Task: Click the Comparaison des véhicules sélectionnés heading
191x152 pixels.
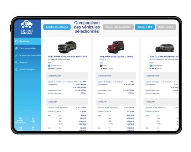Action: 87,27
